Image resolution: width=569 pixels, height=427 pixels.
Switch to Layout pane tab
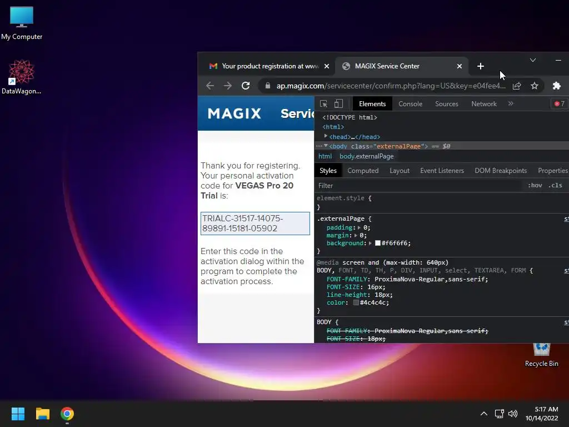(x=400, y=171)
